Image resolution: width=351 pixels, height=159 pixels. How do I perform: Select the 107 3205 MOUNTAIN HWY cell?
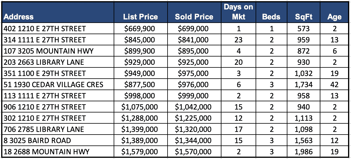49,51
